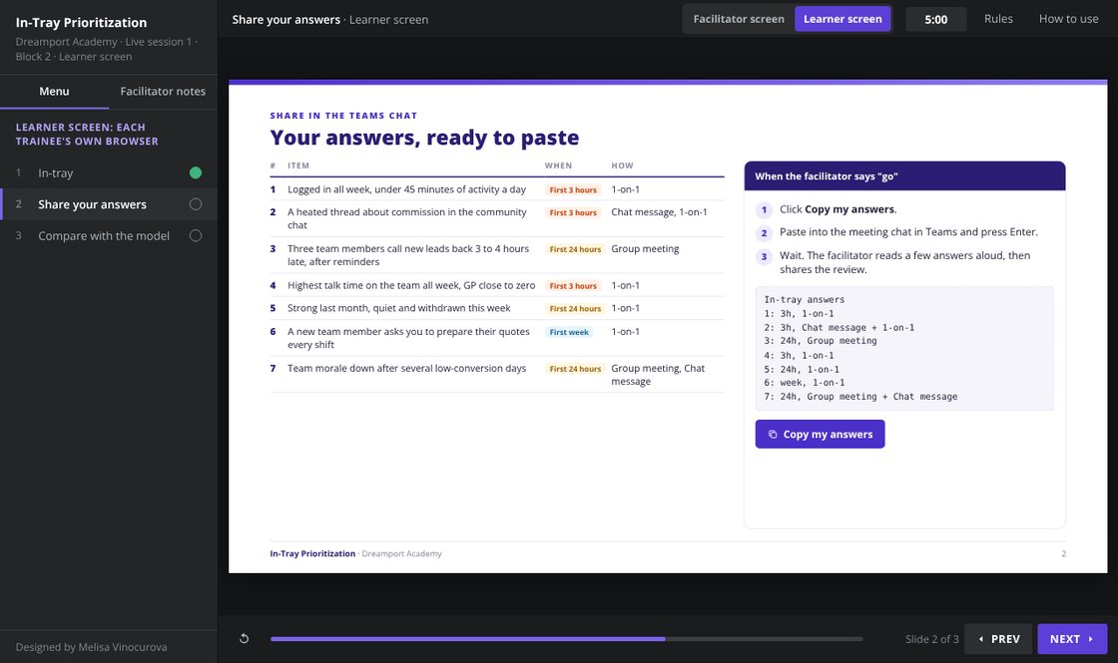Image resolution: width=1118 pixels, height=663 pixels.
Task: Click the First 24 hours badge in row 3
Action: click(575, 249)
